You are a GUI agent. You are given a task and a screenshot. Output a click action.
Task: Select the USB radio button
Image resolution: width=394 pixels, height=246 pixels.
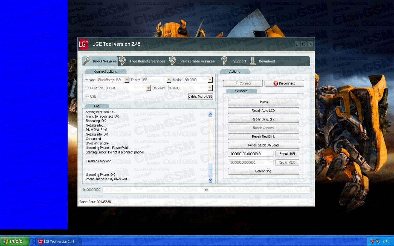[x=87, y=96]
